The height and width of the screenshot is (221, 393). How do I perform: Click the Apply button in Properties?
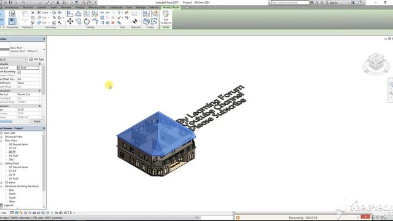tap(37, 122)
